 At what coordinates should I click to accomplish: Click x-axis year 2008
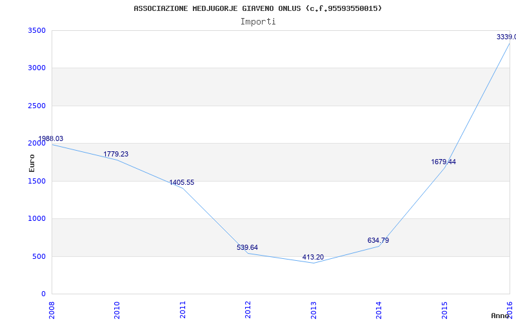52,310
